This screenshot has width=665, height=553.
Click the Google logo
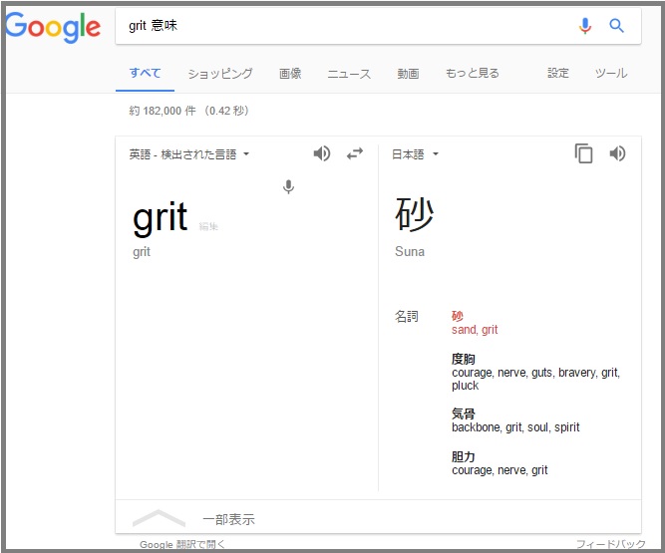coord(53,27)
